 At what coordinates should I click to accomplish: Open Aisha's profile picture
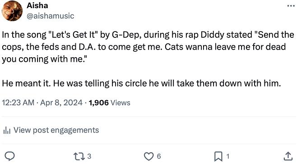[12, 11]
